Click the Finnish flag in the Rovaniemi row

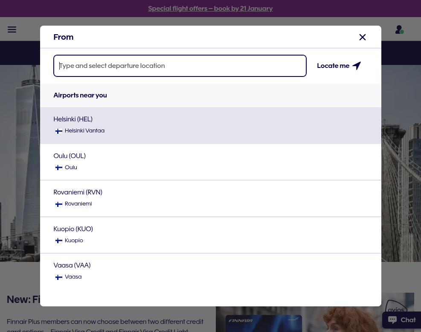[59, 204]
